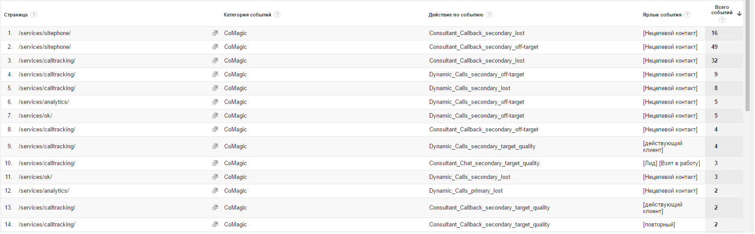
Task: Click CoMagic category in row 10
Action: 235,163
